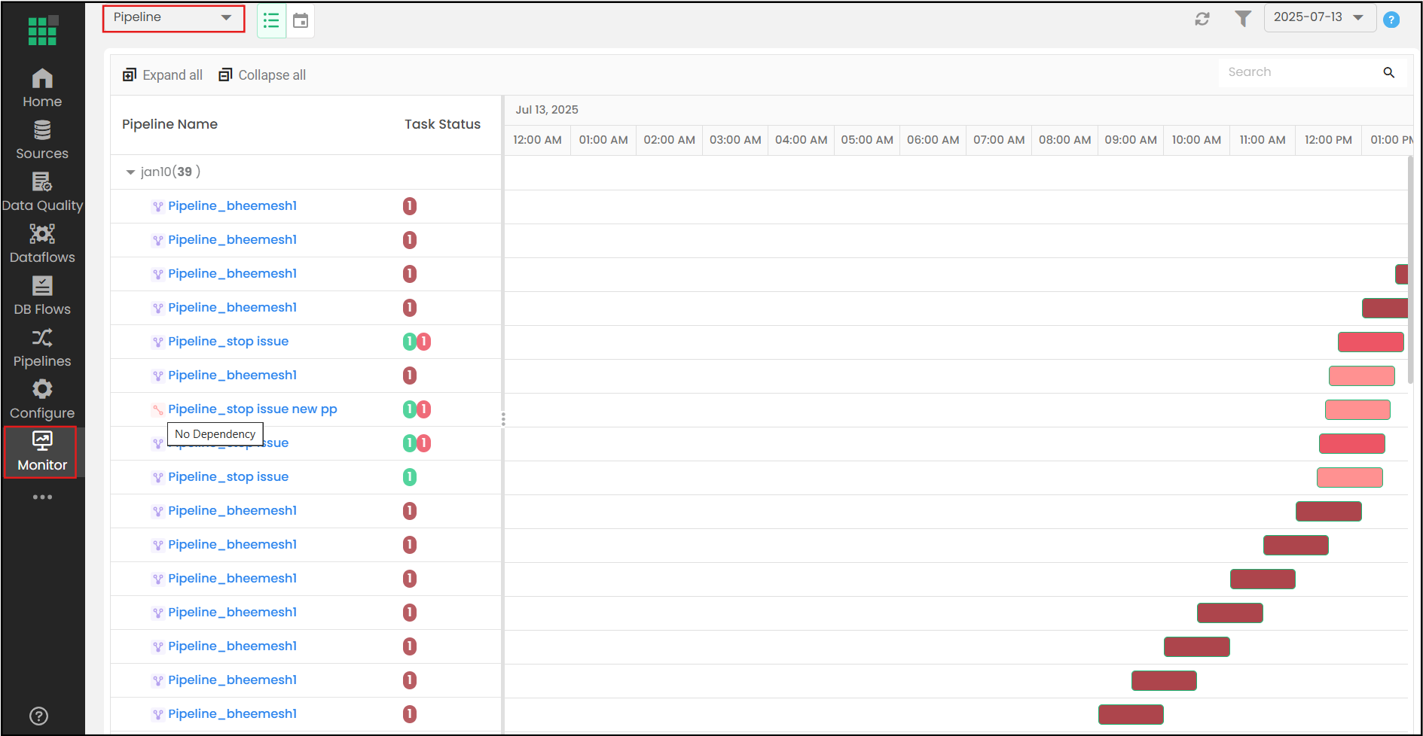Open the Dataflows section

[x=42, y=244]
